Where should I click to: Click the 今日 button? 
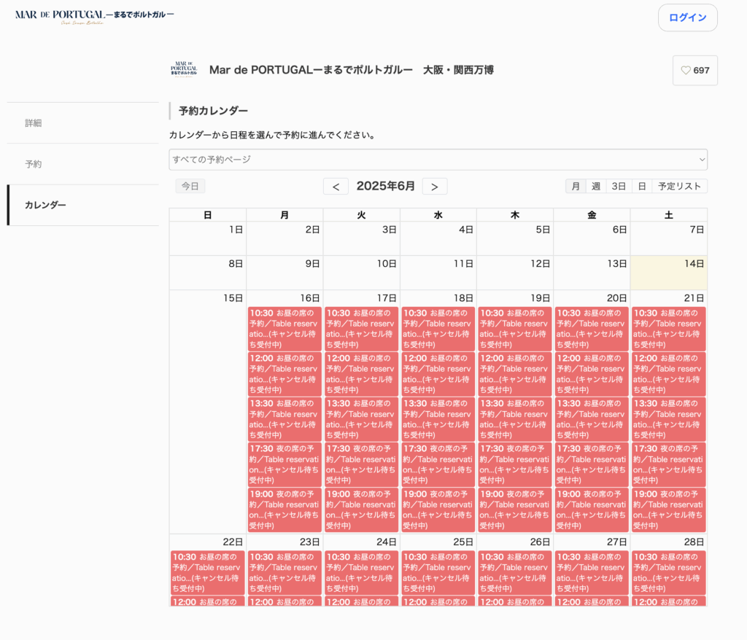(x=190, y=186)
